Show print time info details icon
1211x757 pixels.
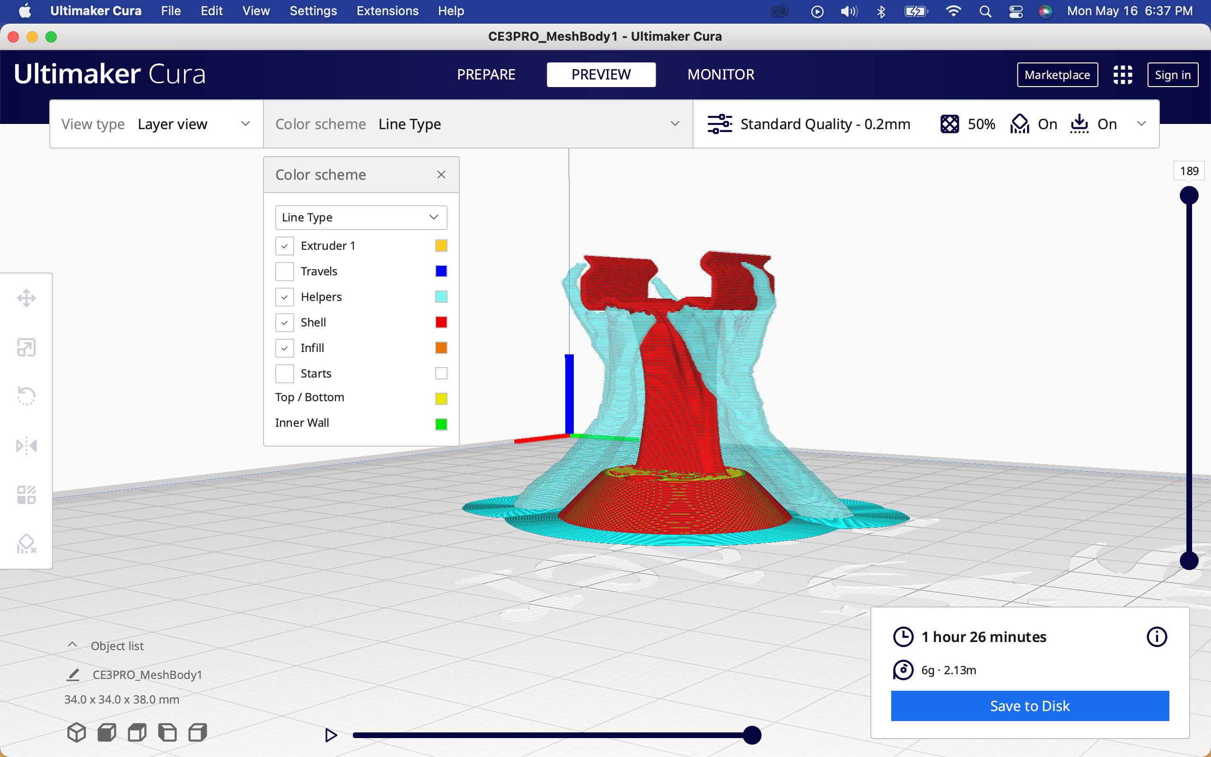[x=1157, y=637]
